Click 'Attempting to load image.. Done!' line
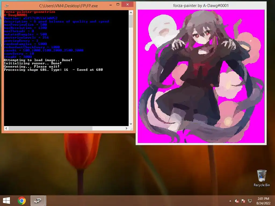This screenshot has width=275, height=206. 38,60
